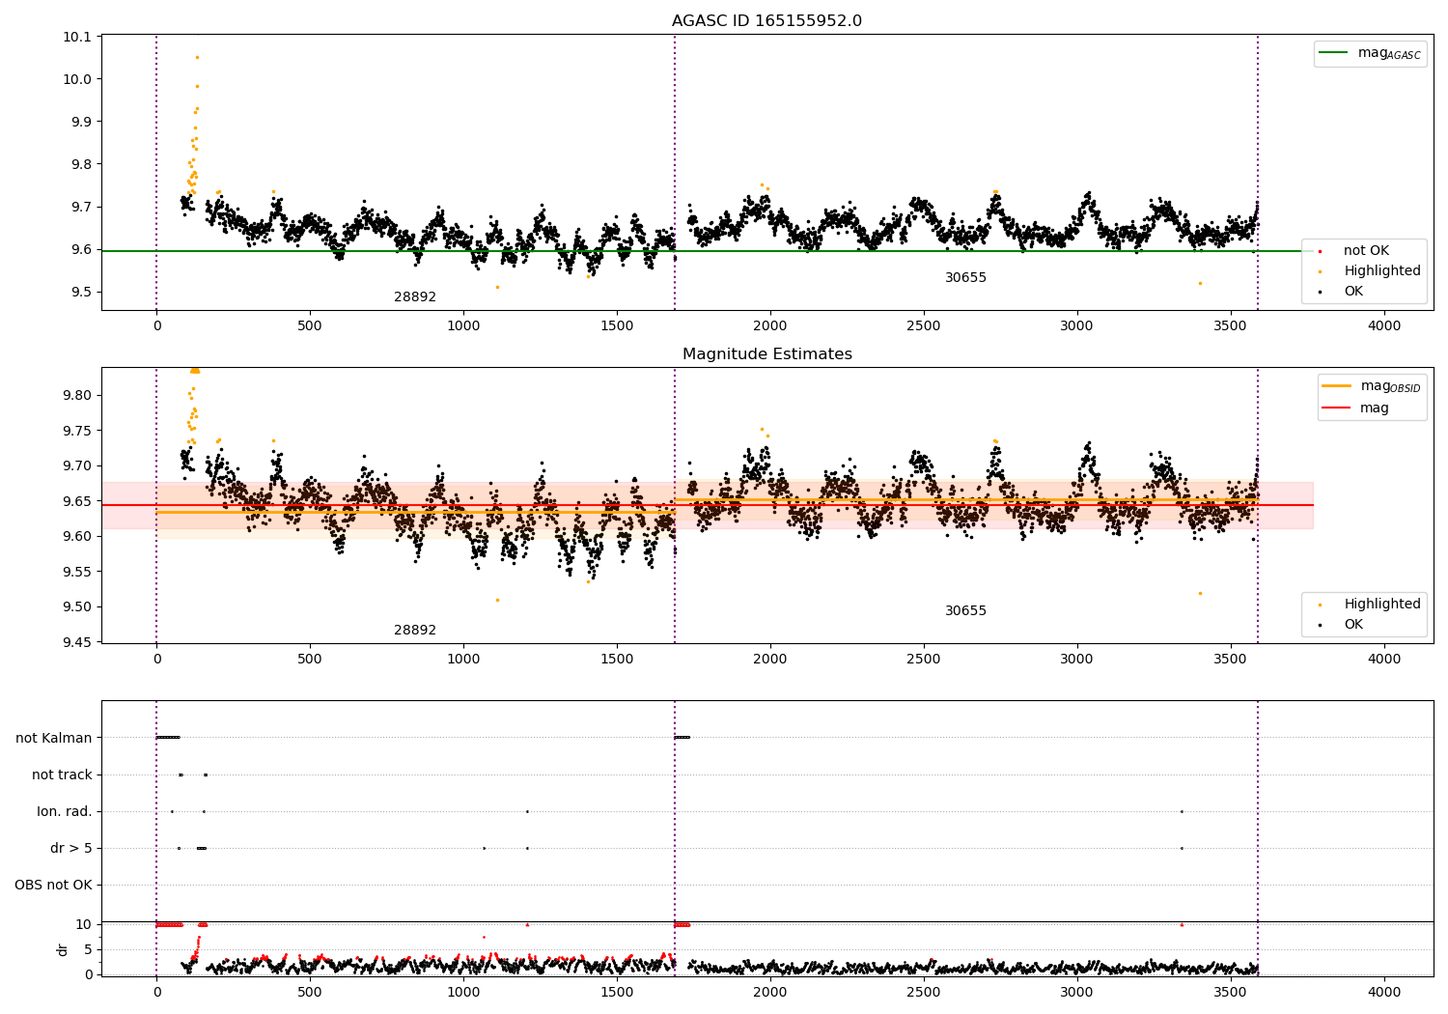Select the mag AGASC legend label in top plot
This screenshot has width=1448, height=1014.
pos(1389,53)
